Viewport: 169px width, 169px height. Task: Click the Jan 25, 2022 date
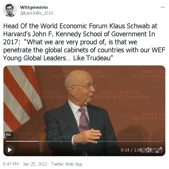tap(35, 164)
